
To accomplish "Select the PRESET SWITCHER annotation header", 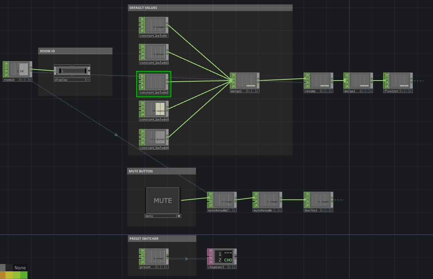I will (162, 238).
